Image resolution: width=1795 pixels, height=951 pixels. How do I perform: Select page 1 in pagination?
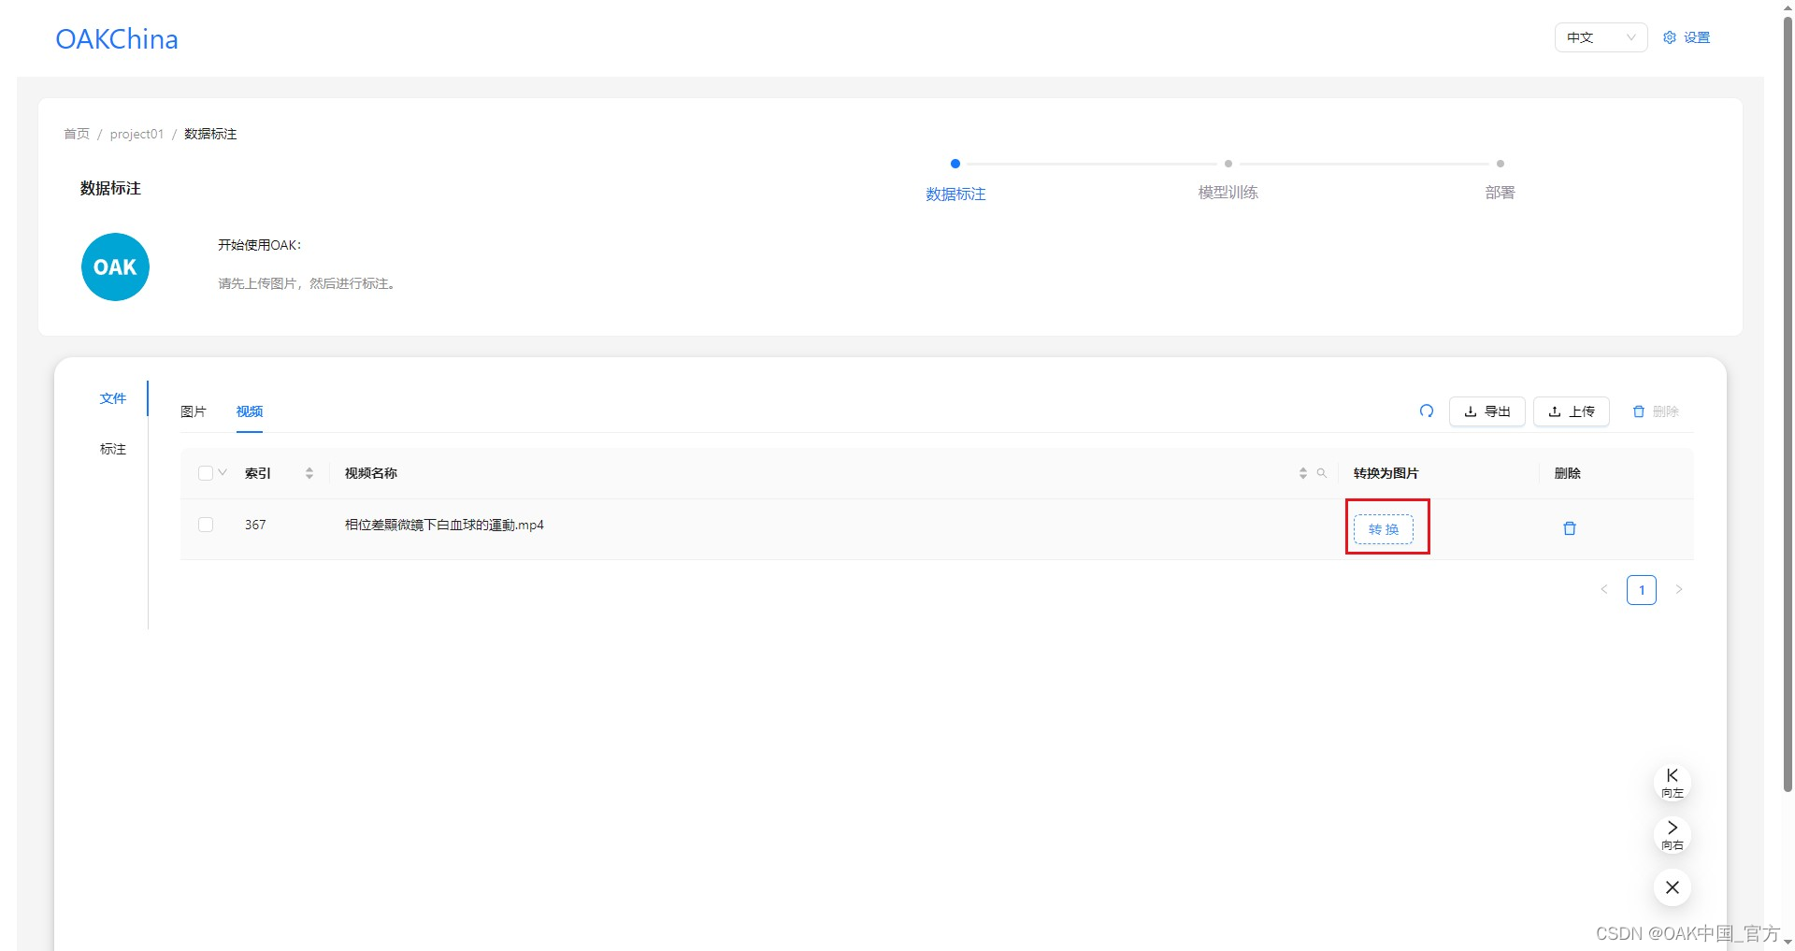[x=1642, y=590]
